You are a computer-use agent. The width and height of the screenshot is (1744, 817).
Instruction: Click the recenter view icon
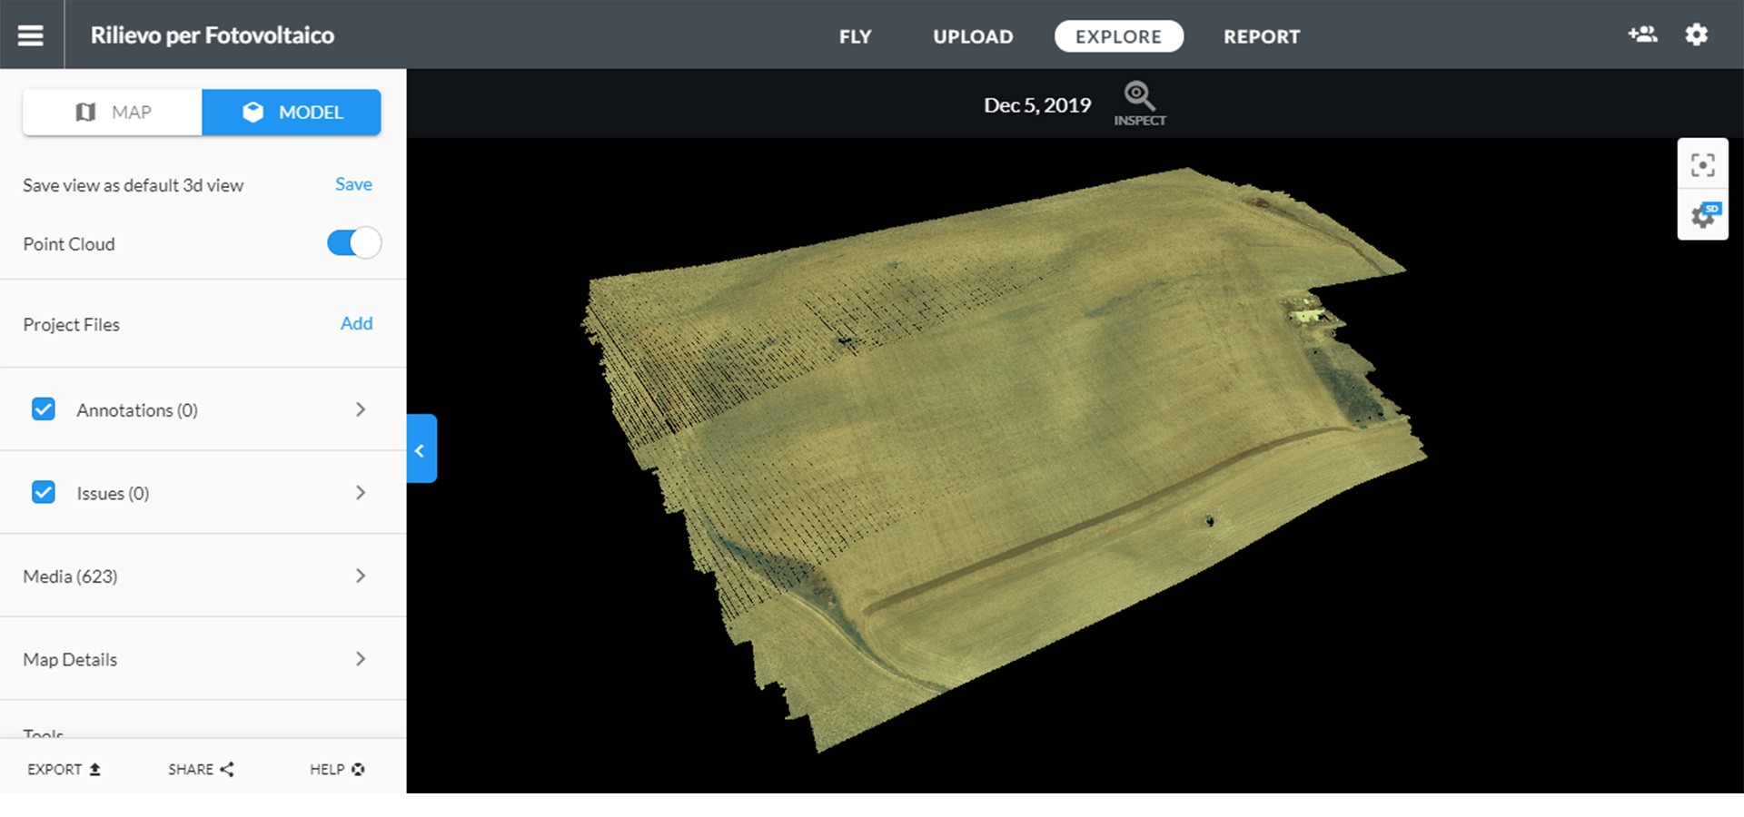[x=1702, y=164]
